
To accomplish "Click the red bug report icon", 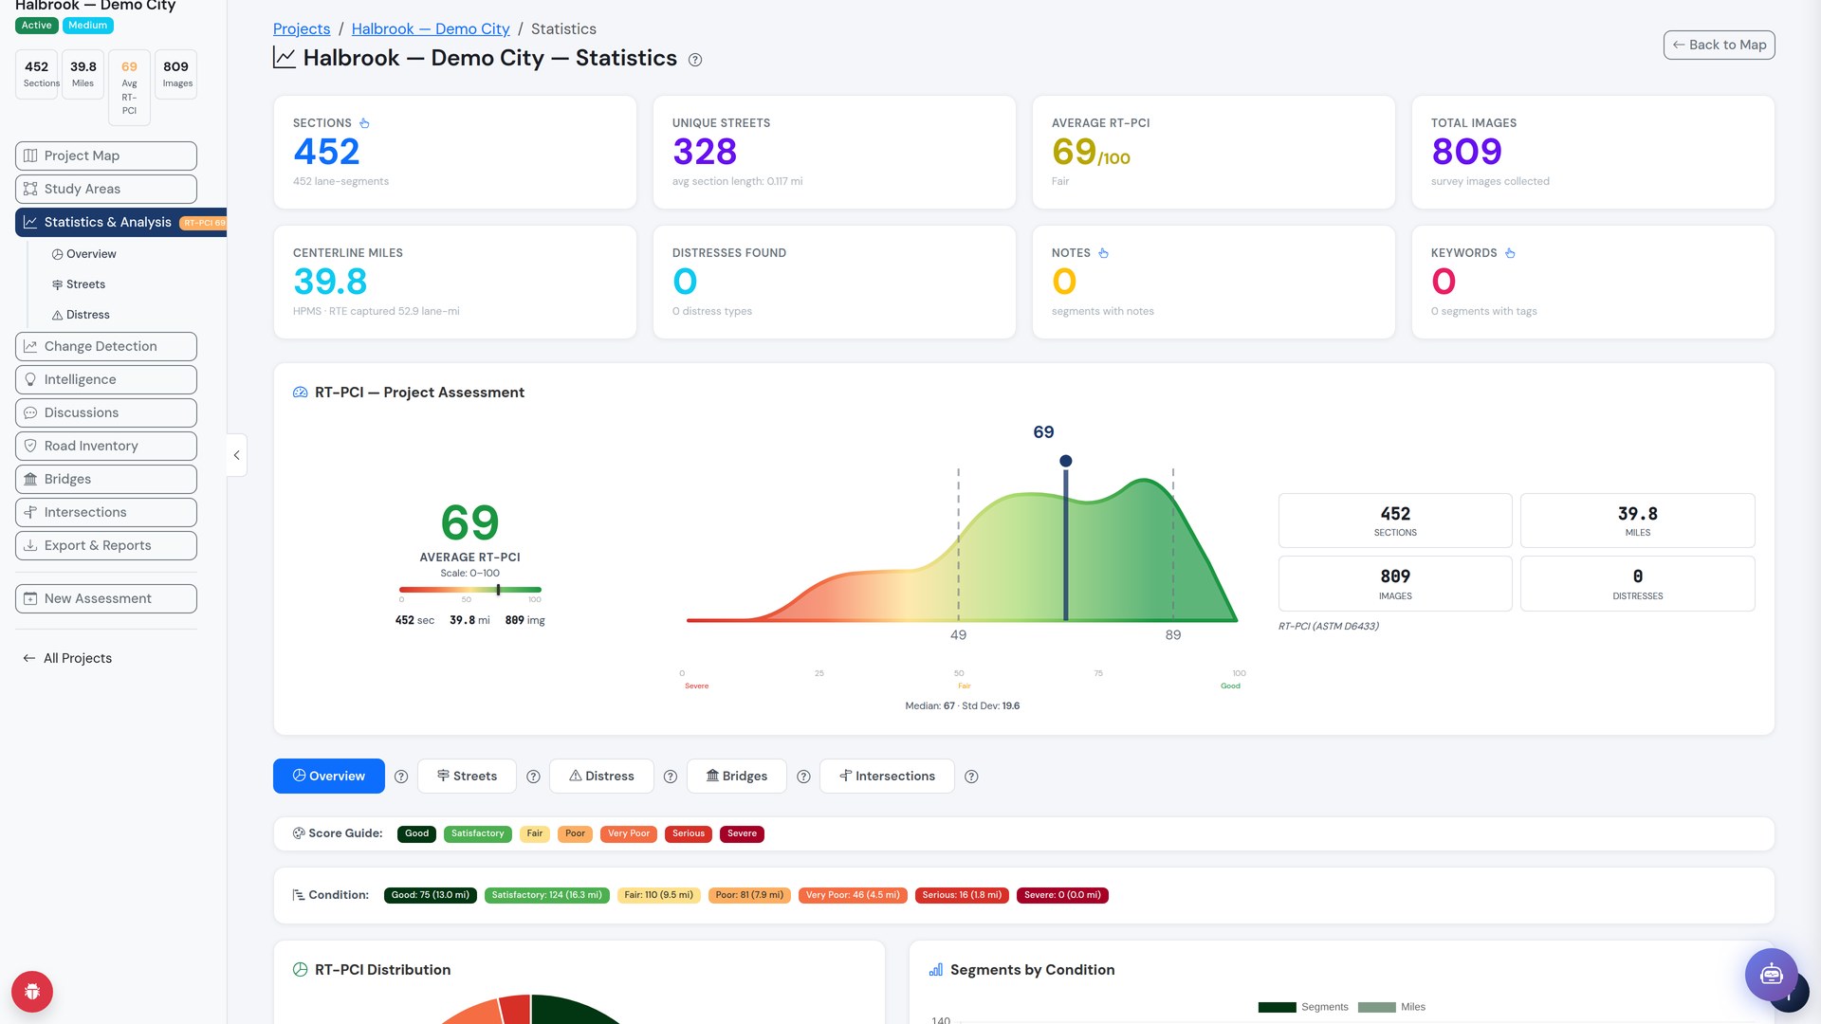I will [x=32, y=992].
